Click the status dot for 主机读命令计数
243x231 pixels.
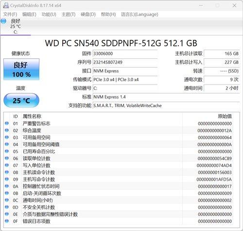click(7, 172)
